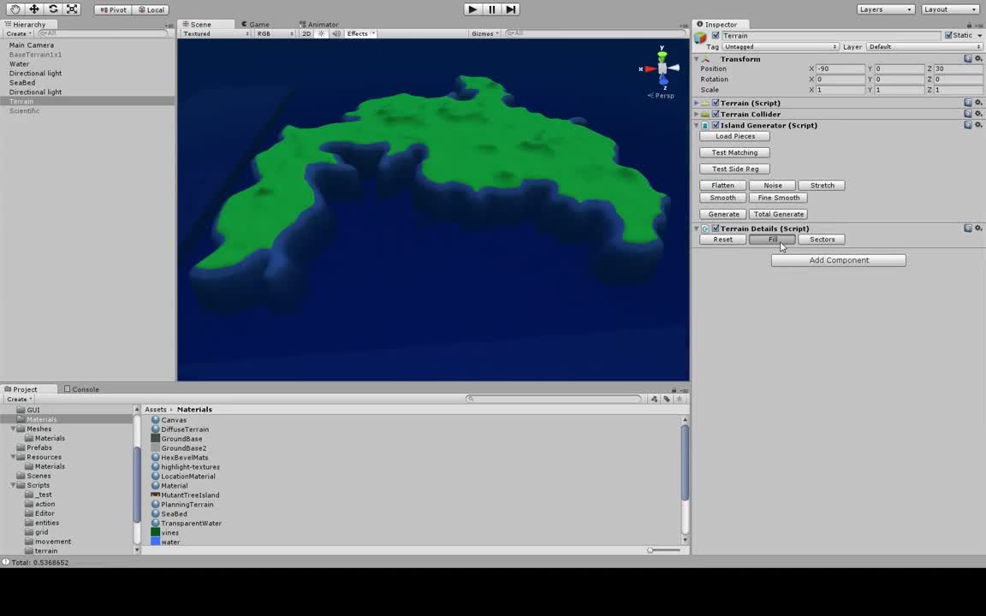The height and width of the screenshot is (616, 986).
Task: Toggle the Effects icon in Scene toolbar
Action: point(357,33)
